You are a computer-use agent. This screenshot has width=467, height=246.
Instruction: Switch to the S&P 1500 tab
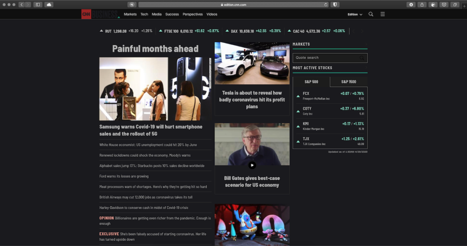point(349,82)
